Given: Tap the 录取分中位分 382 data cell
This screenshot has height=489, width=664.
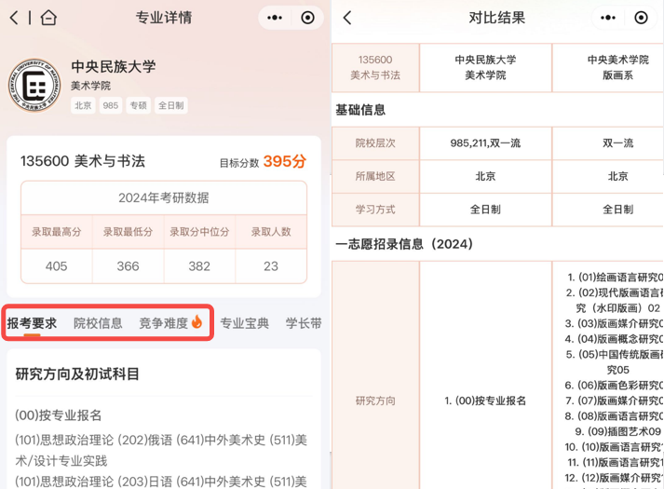Looking at the screenshot, I should [x=199, y=265].
